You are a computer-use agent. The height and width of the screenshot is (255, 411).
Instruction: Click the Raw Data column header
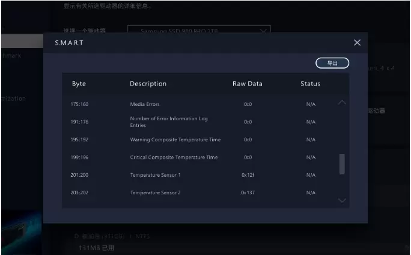(247, 84)
